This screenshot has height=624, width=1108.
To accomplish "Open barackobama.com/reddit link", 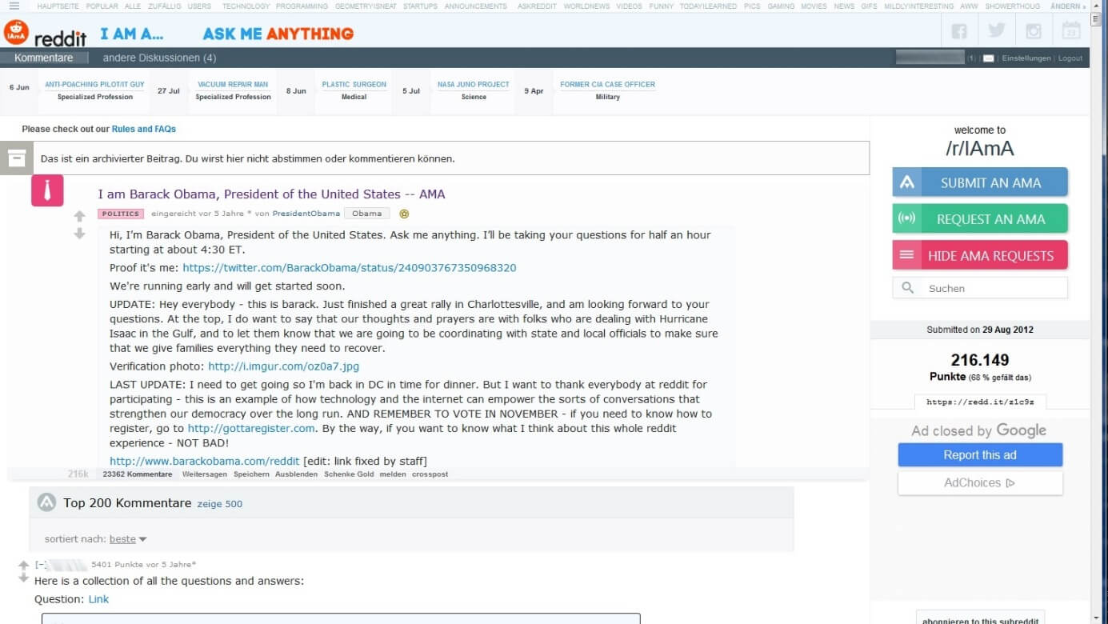I will 204,461.
